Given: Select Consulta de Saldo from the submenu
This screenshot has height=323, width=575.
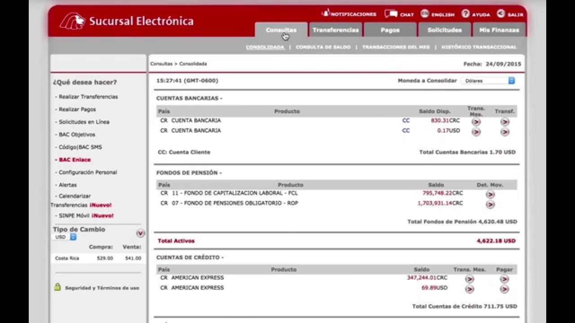Looking at the screenshot, I should click(323, 46).
